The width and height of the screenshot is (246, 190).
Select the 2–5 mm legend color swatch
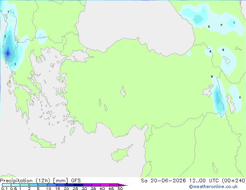[x=33, y=185]
